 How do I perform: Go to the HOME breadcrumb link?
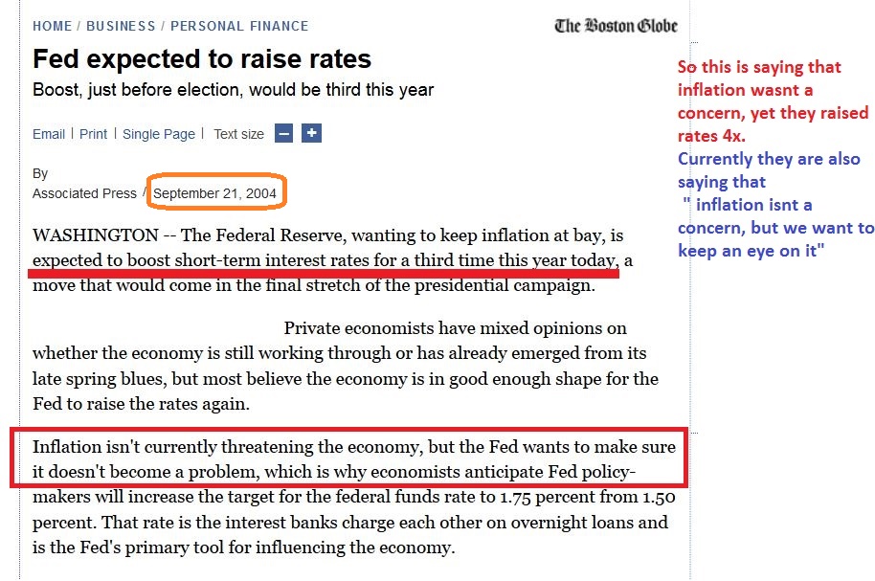pos(53,26)
